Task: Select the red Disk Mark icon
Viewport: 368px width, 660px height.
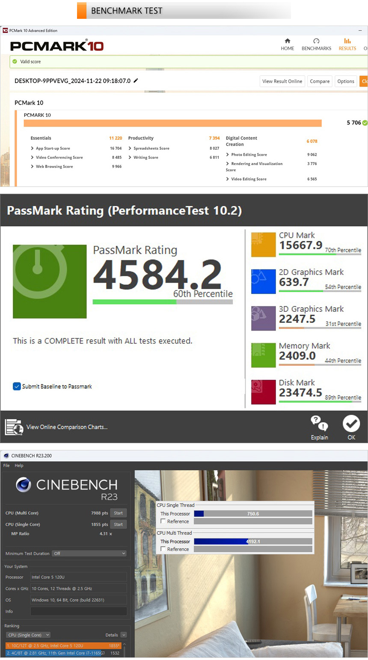Action: [263, 392]
